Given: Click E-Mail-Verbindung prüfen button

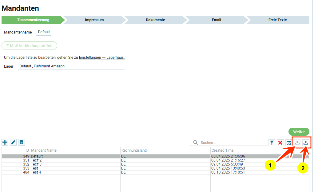Looking at the screenshot, I should click(30, 46).
